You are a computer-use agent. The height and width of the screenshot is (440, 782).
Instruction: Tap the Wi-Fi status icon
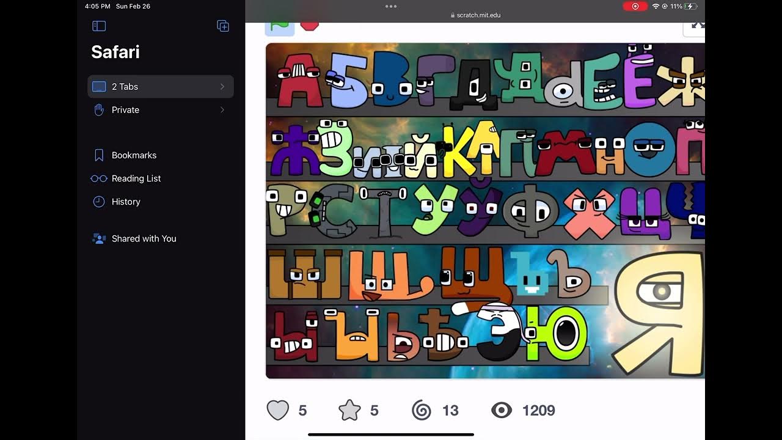(656, 6)
